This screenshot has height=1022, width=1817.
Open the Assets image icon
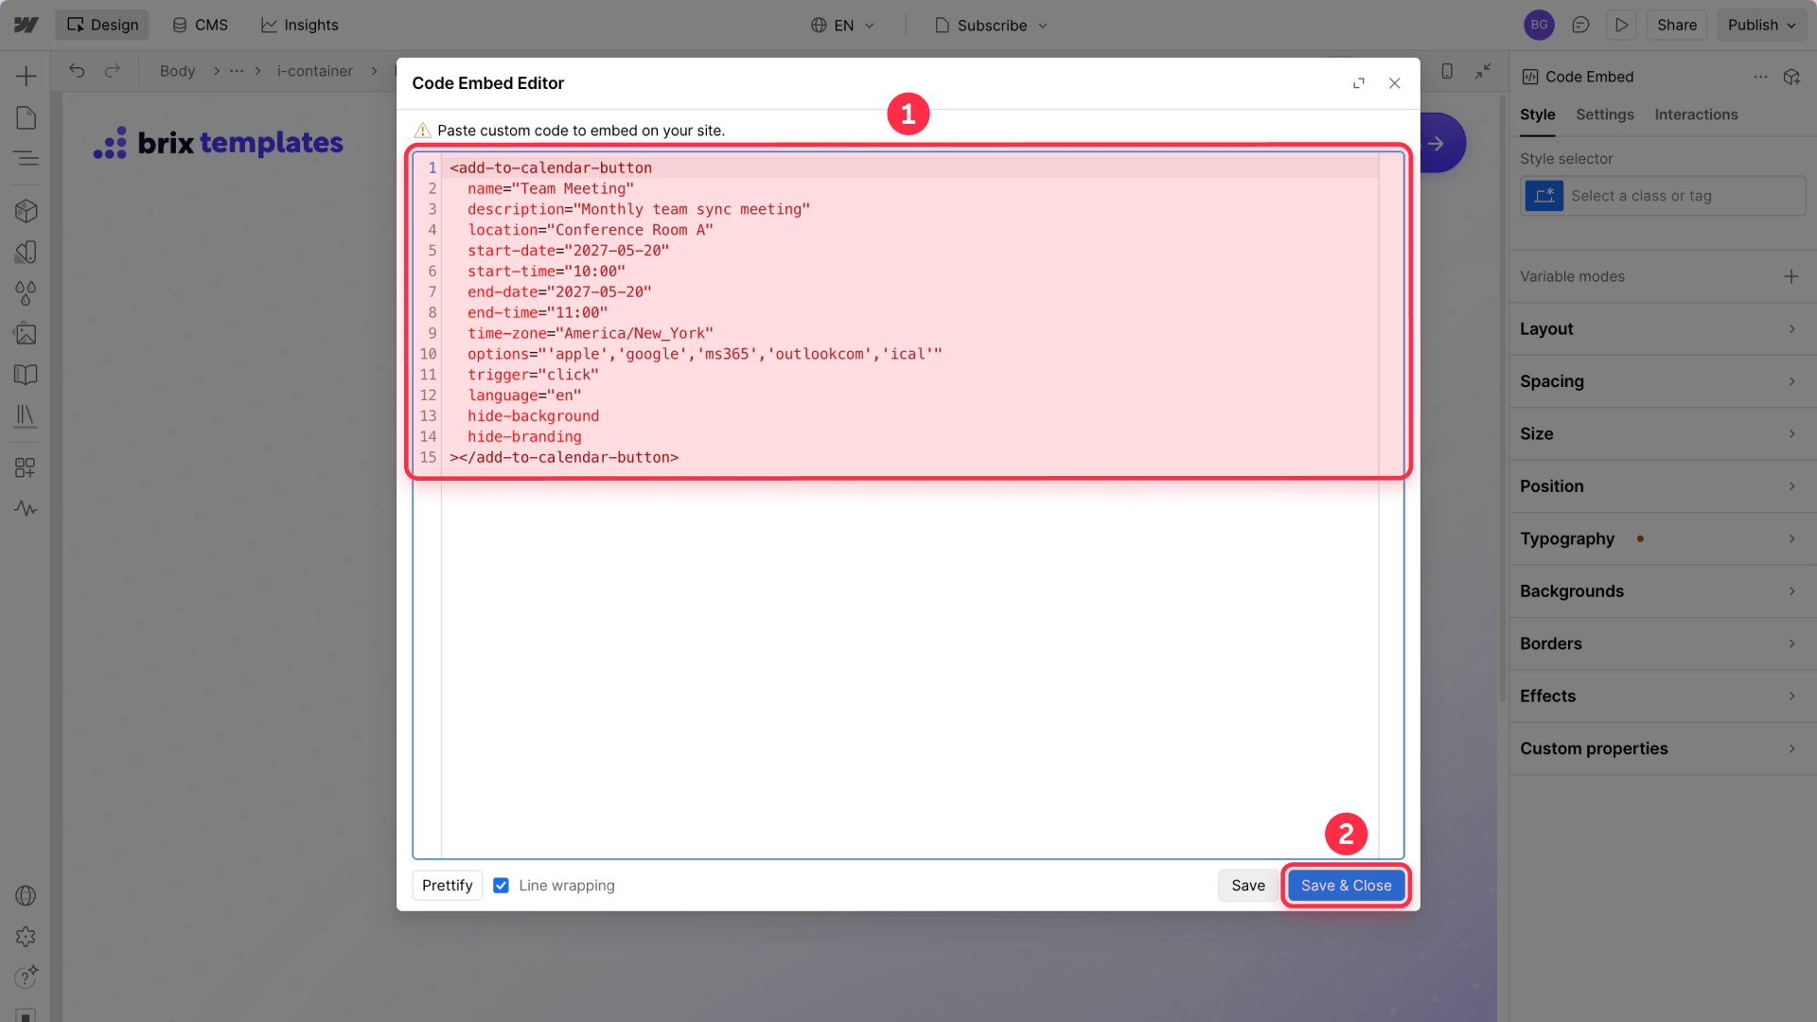click(x=26, y=334)
